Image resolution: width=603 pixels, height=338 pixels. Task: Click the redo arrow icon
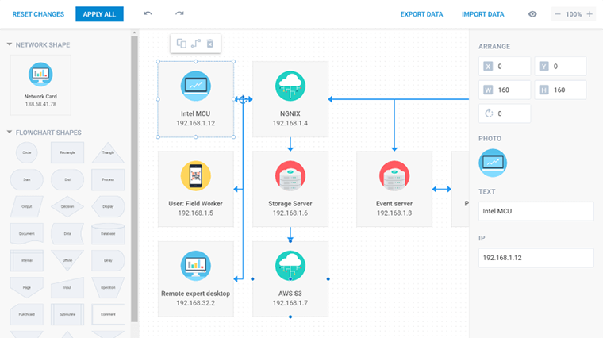[179, 14]
